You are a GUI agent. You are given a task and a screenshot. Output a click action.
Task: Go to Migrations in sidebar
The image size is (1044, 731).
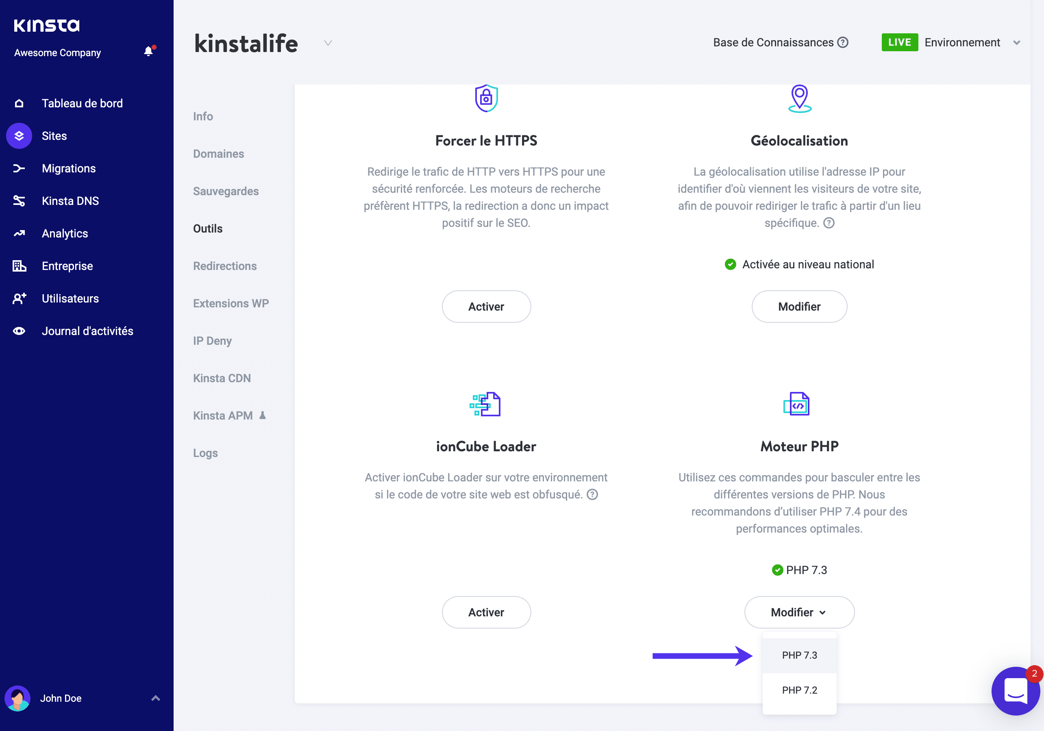(69, 169)
